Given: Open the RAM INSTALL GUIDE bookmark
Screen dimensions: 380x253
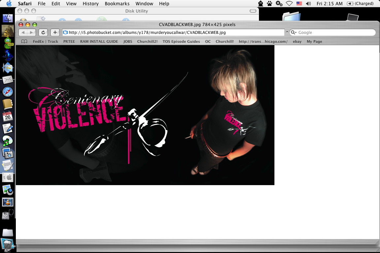Looking at the screenshot, I should click(99, 42).
